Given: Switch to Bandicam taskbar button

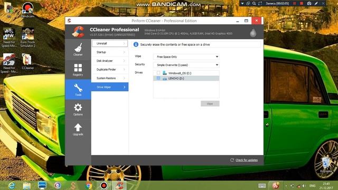Looking at the screenshot, I should 104,185.
